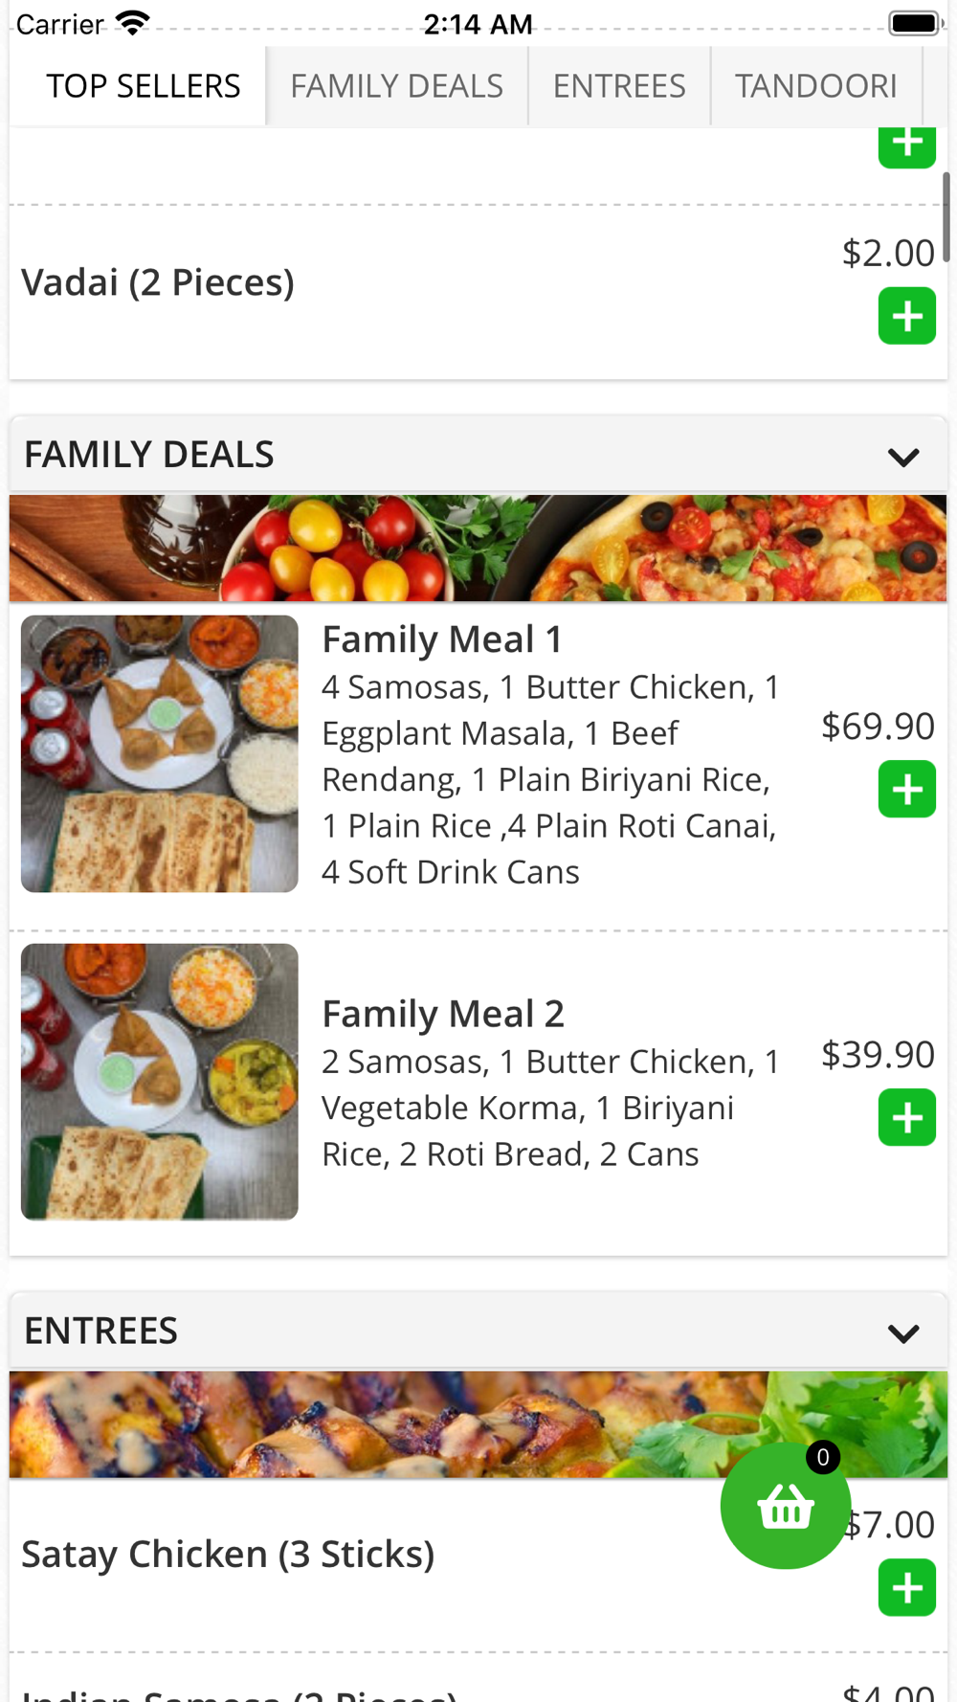This screenshot has height=1702, width=957.
Task: Select Satay Chicken (3 Sticks) item
Action: click(228, 1554)
